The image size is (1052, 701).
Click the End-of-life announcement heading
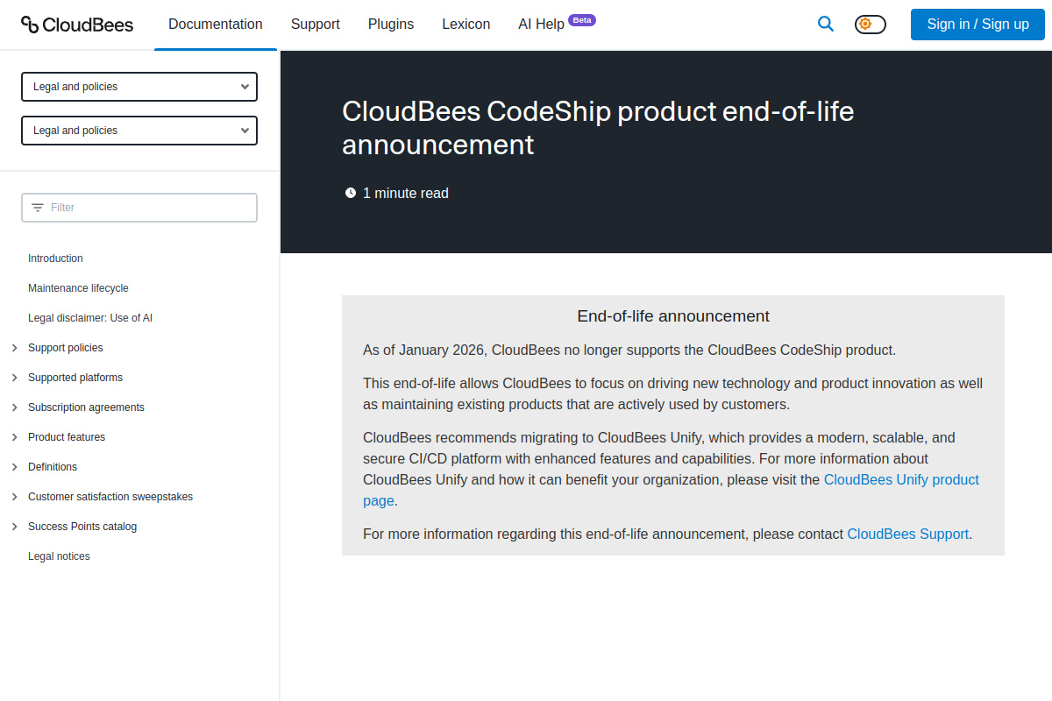(673, 316)
